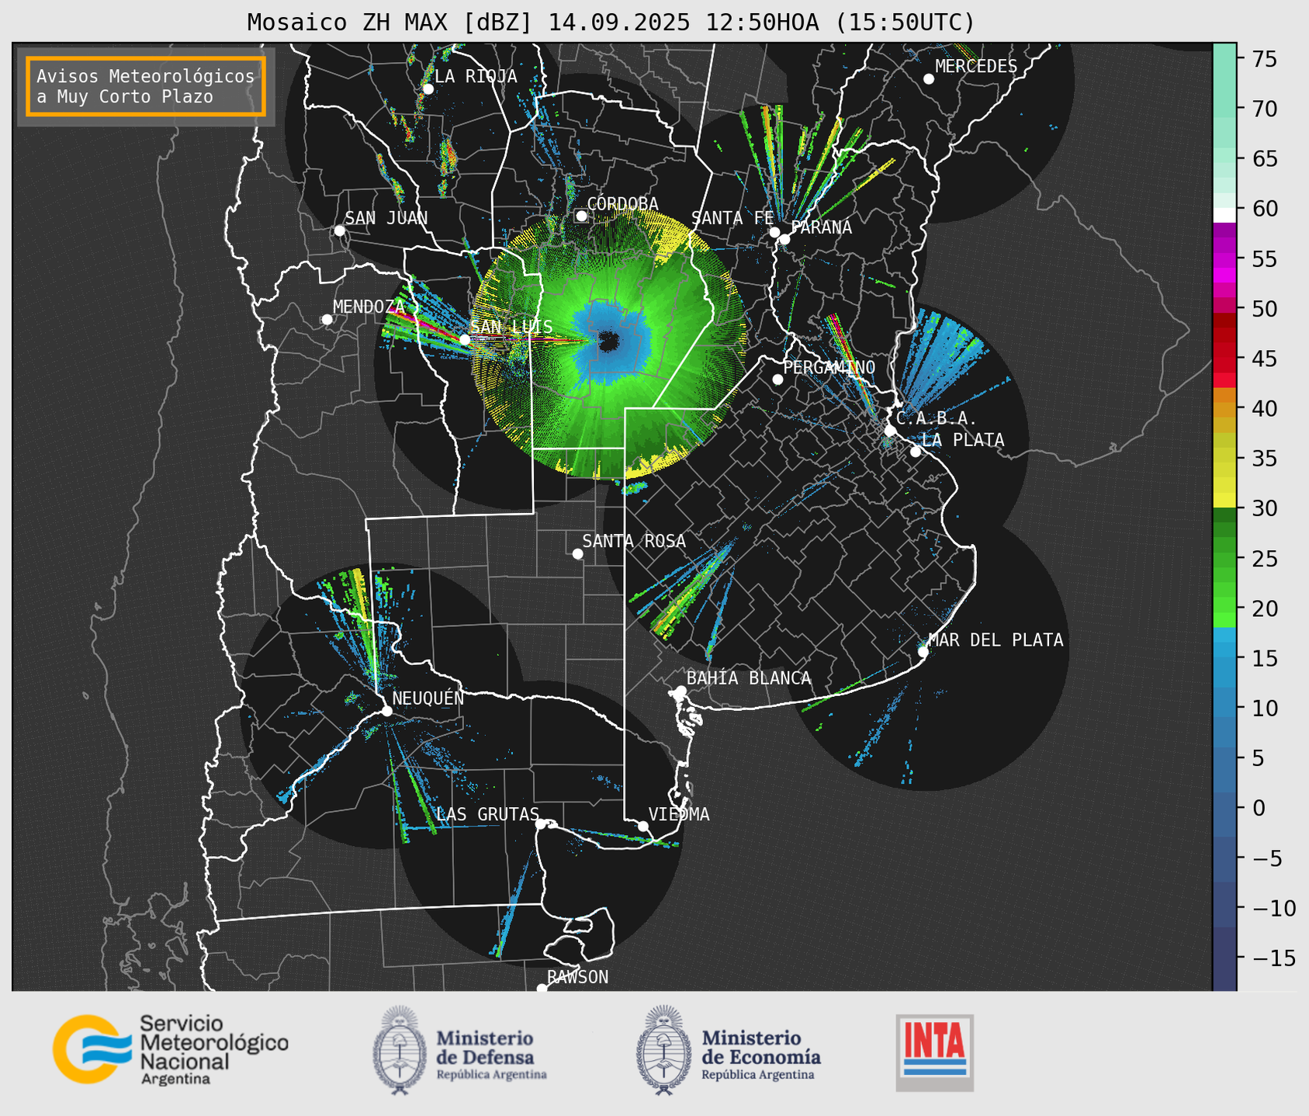
Task: Click the magenta 55 dBZ color band
Action: coord(1224,259)
